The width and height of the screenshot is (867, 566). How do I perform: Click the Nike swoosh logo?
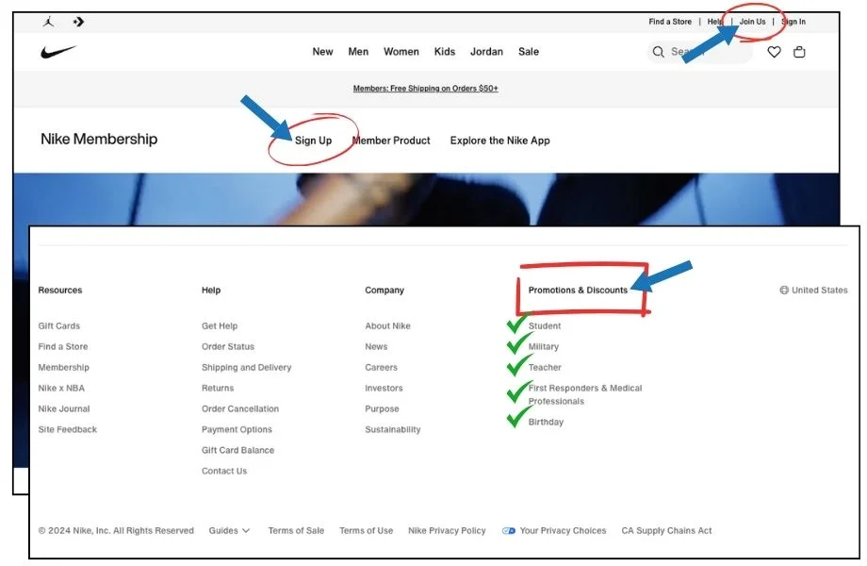pos(58,52)
